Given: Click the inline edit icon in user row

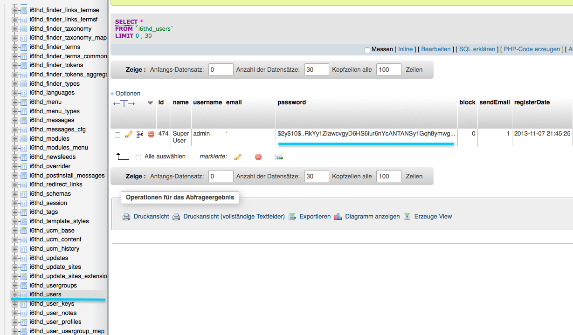Looking at the screenshot, I should click(140, 135).
